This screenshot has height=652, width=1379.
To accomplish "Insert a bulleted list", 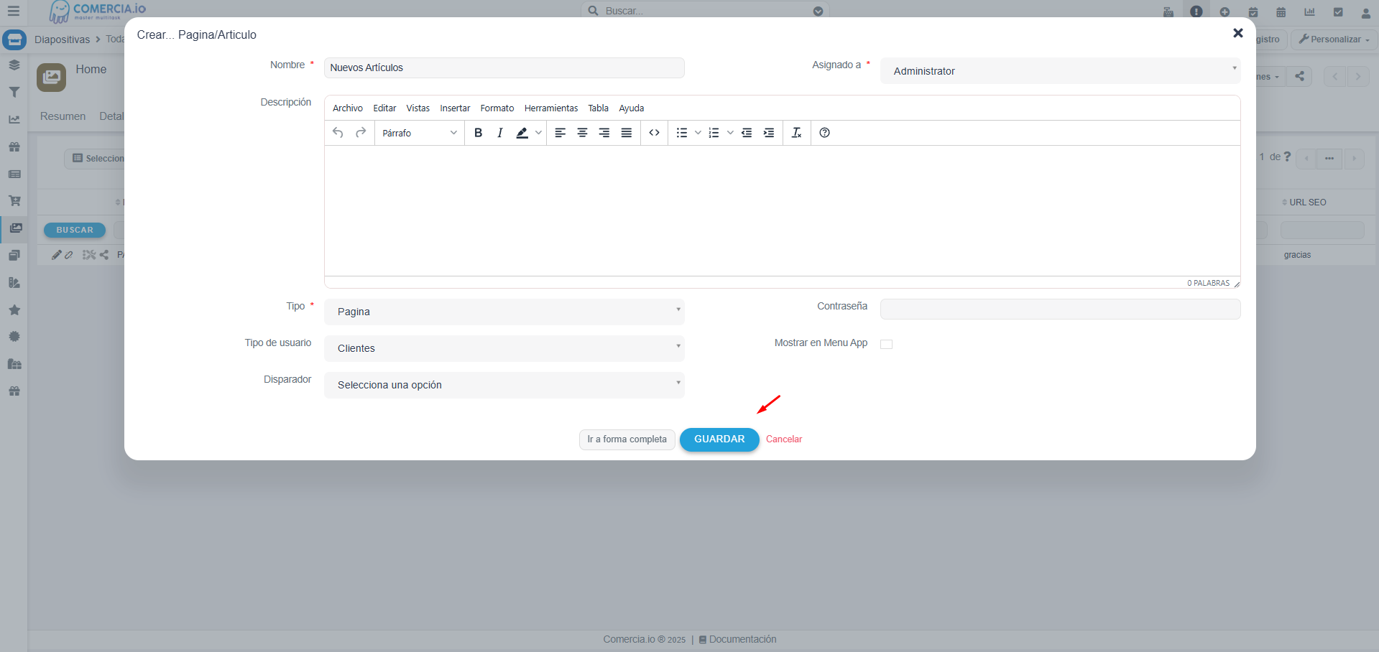I will coord(682,133).
